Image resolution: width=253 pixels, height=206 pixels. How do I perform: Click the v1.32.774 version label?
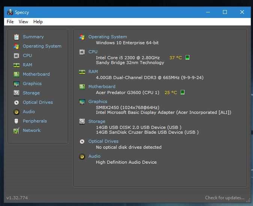[x=17, y=198]
